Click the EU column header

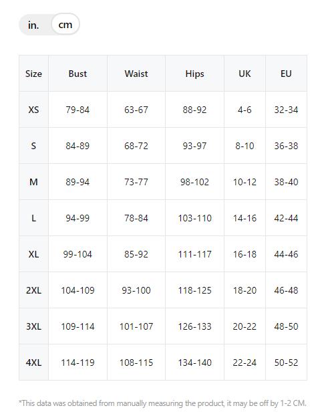(286, 74)
